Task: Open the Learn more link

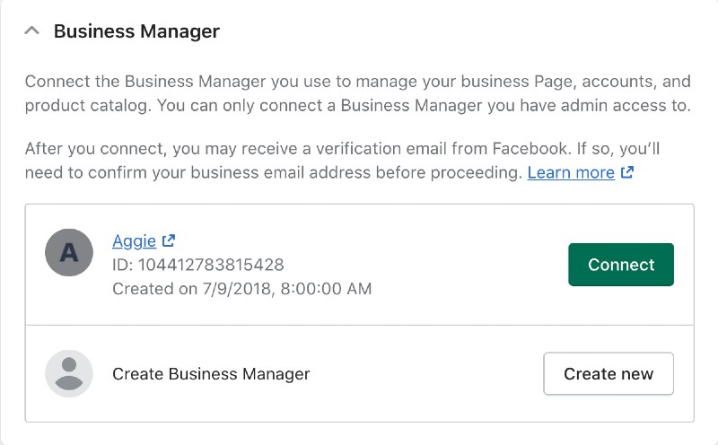Action: click(x=571, y=172)
